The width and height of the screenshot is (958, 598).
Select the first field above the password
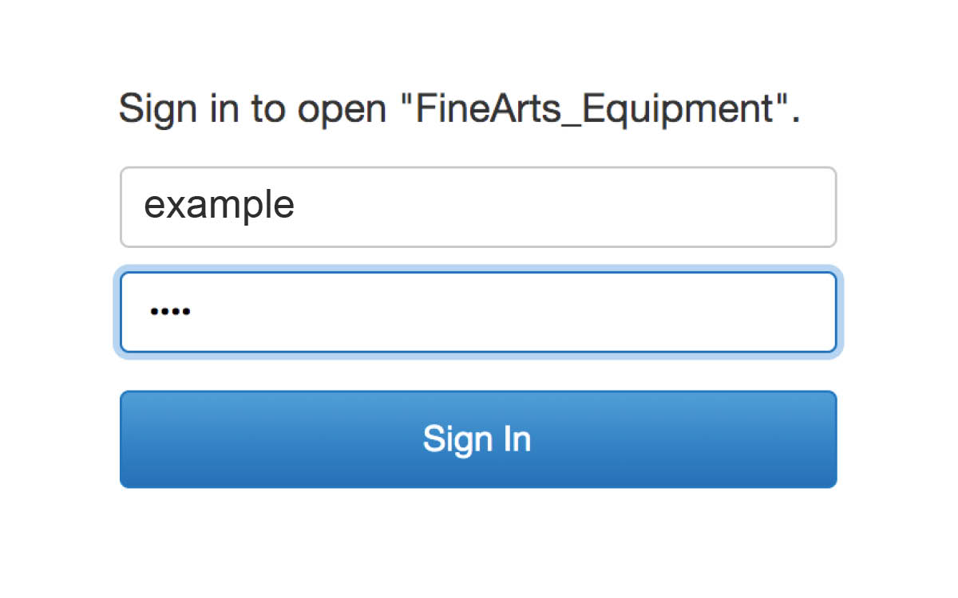pos(478,207)
